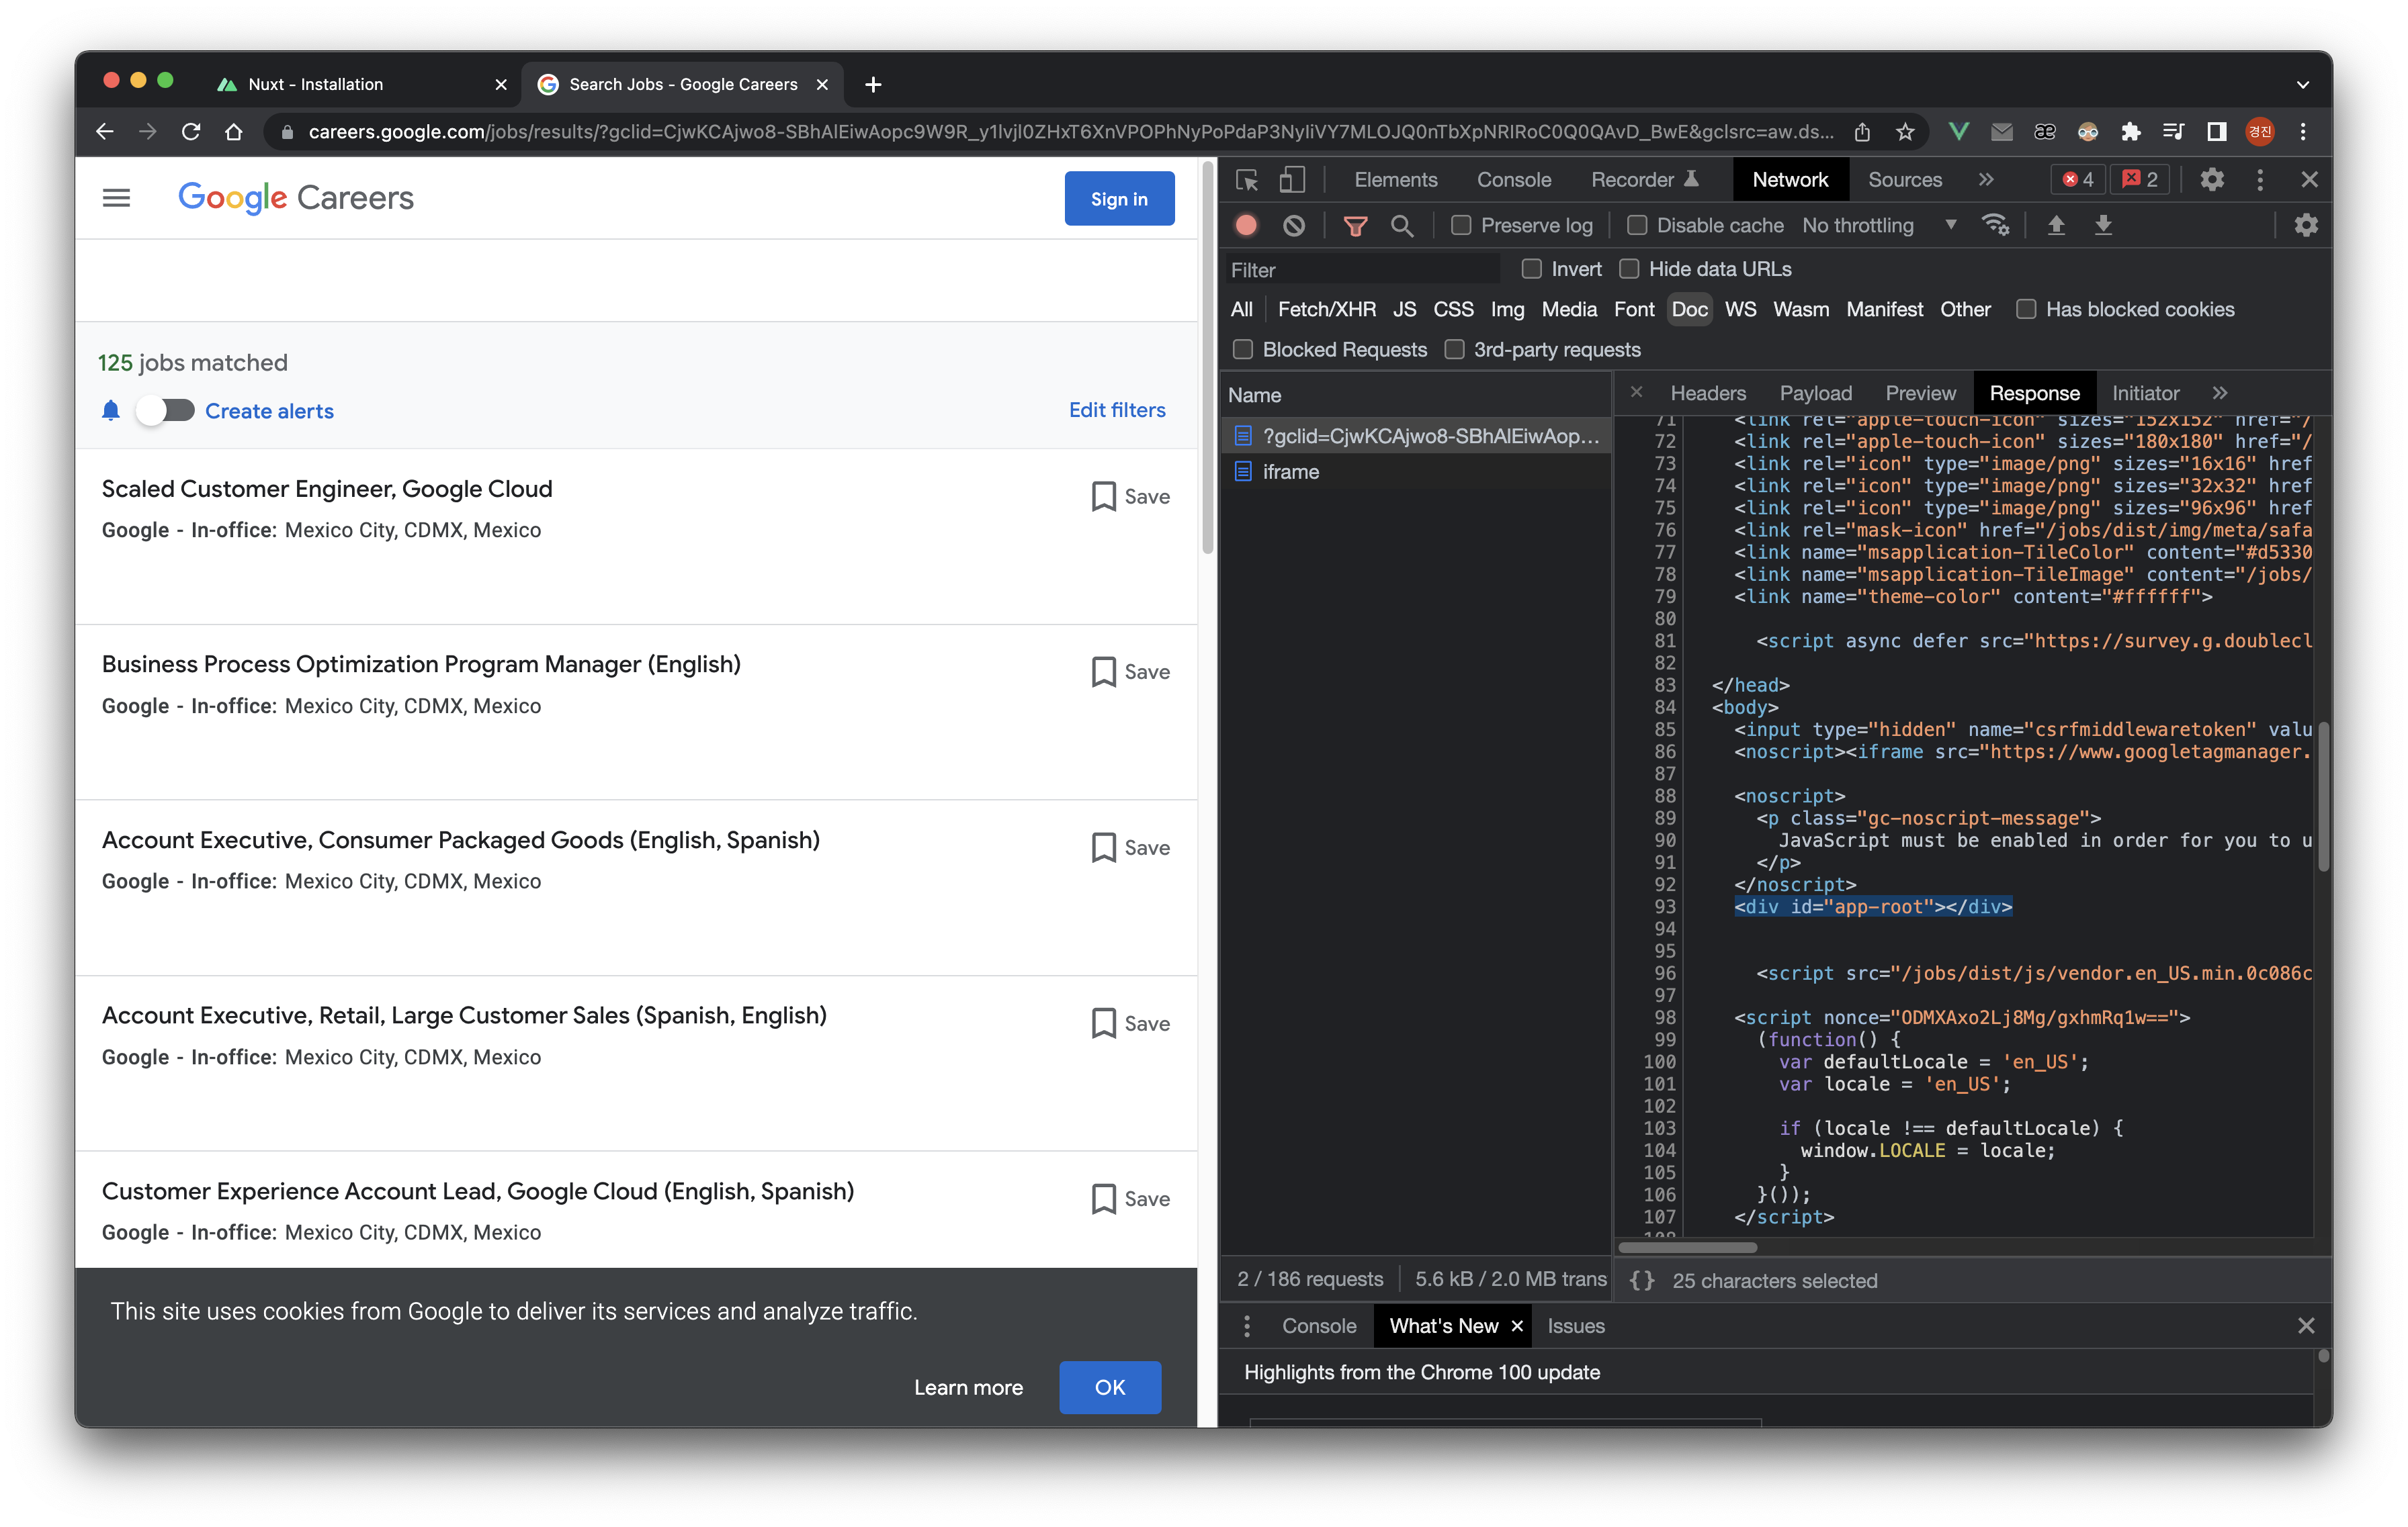Open the tab search chevron
The image size is (2408, 1527).
(x=2302, y=84)
